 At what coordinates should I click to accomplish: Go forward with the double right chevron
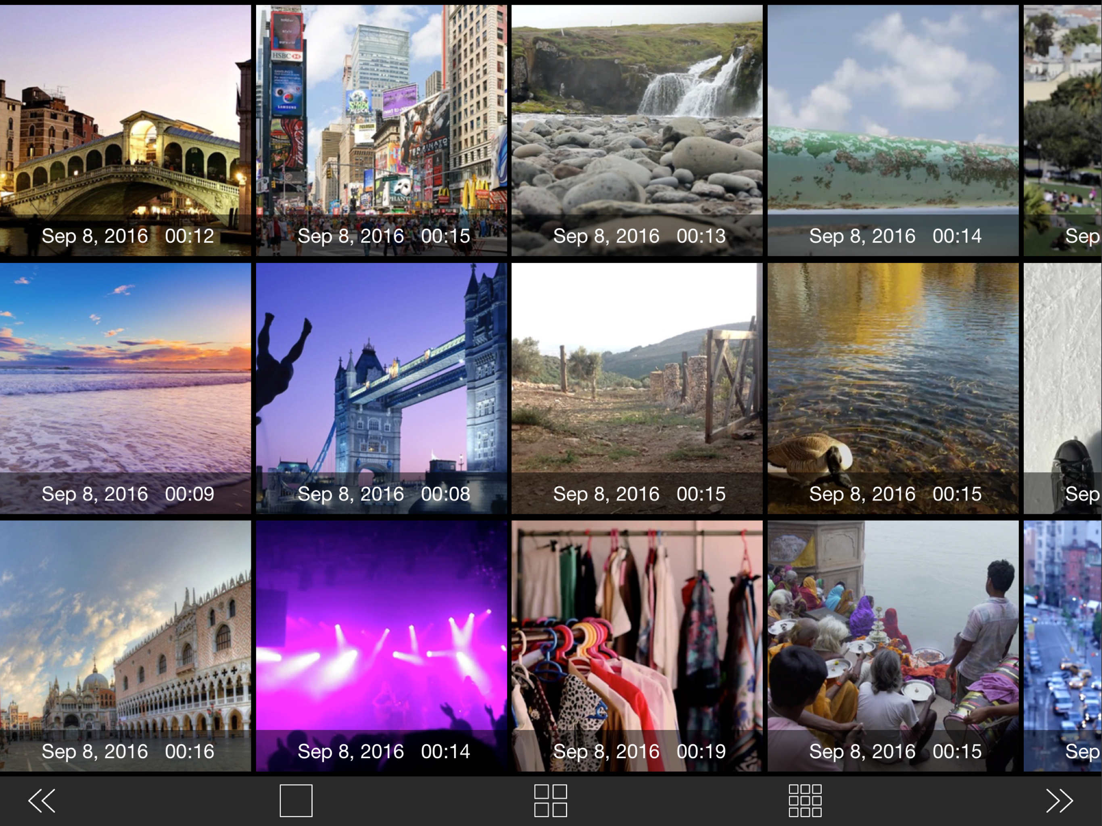[x=1059, y=801]
